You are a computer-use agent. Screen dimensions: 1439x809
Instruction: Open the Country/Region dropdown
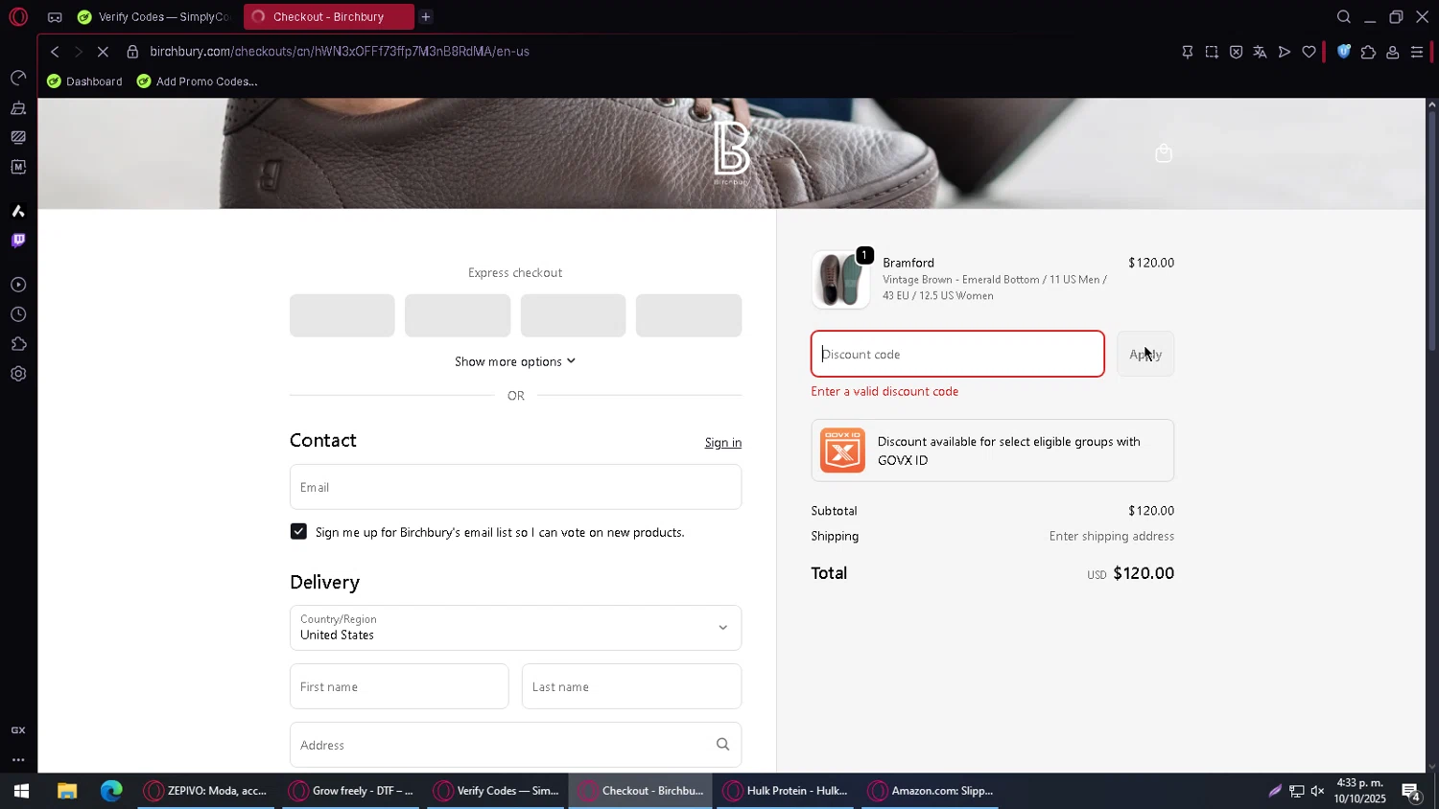[515, 628]
